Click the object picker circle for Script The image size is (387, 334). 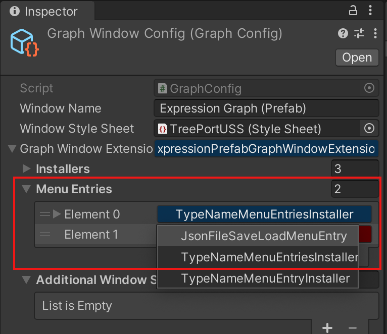click(x=369, y=88)
